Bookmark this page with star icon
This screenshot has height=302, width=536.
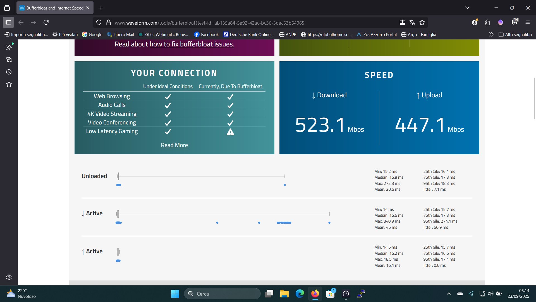[422, 22]
